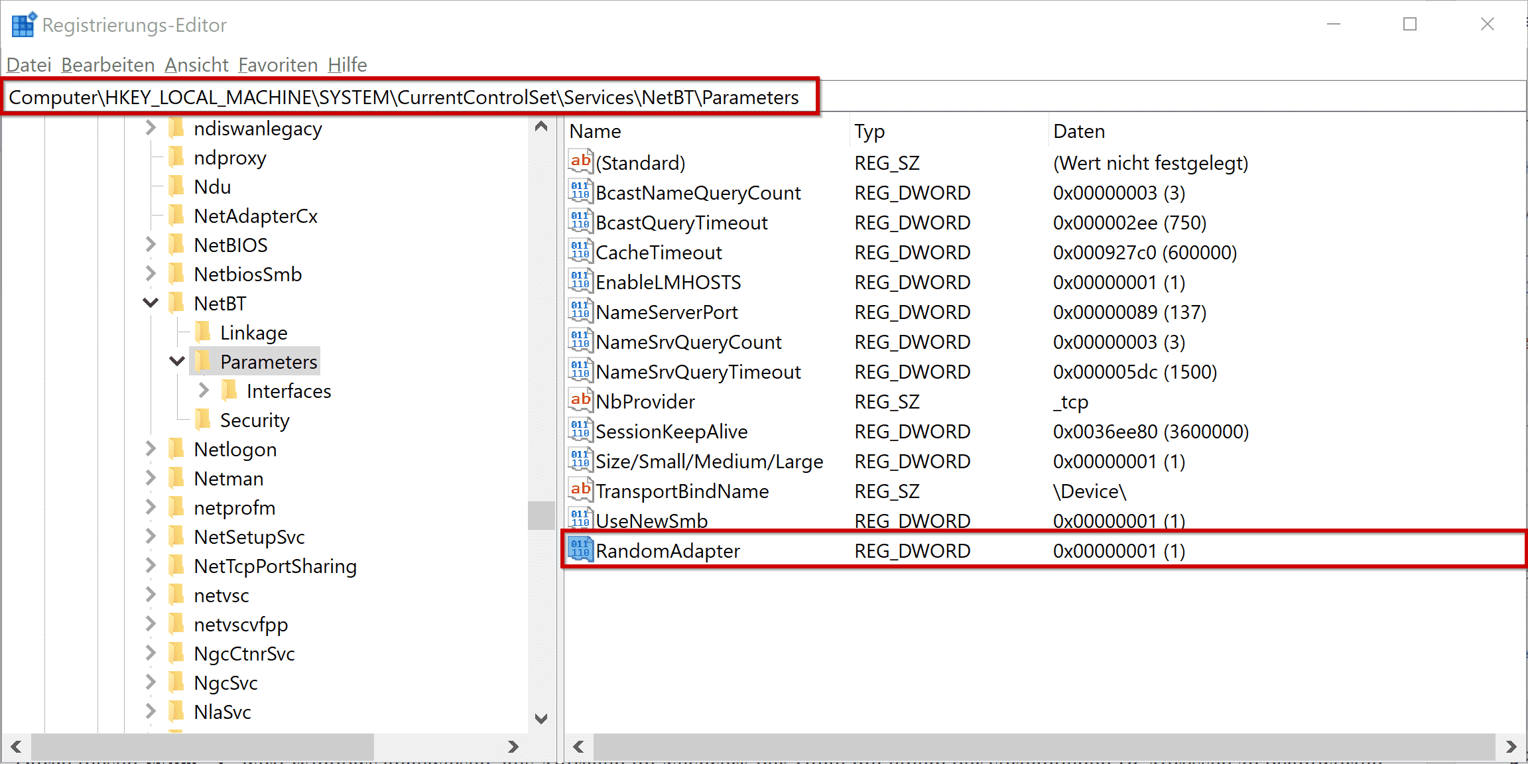Click the Size/Small/Medium/Large DWORD icon

tap(580, 460)
